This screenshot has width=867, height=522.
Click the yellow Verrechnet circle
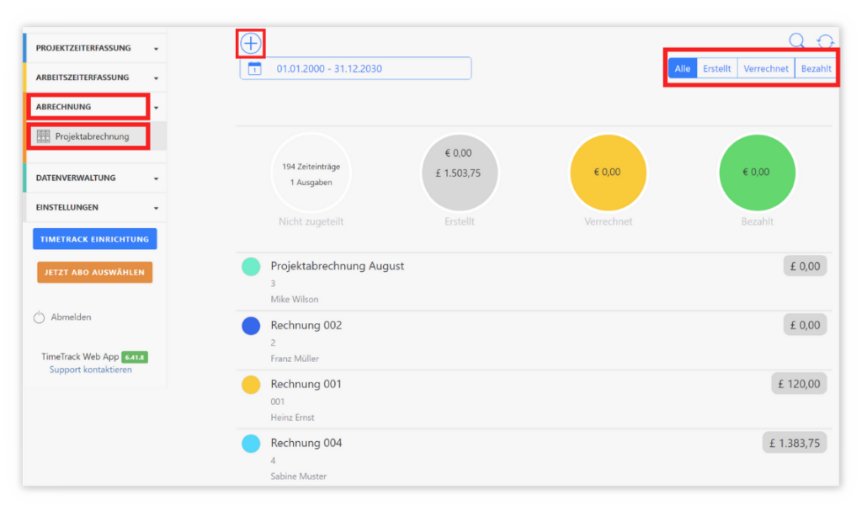tap(608, 172)
